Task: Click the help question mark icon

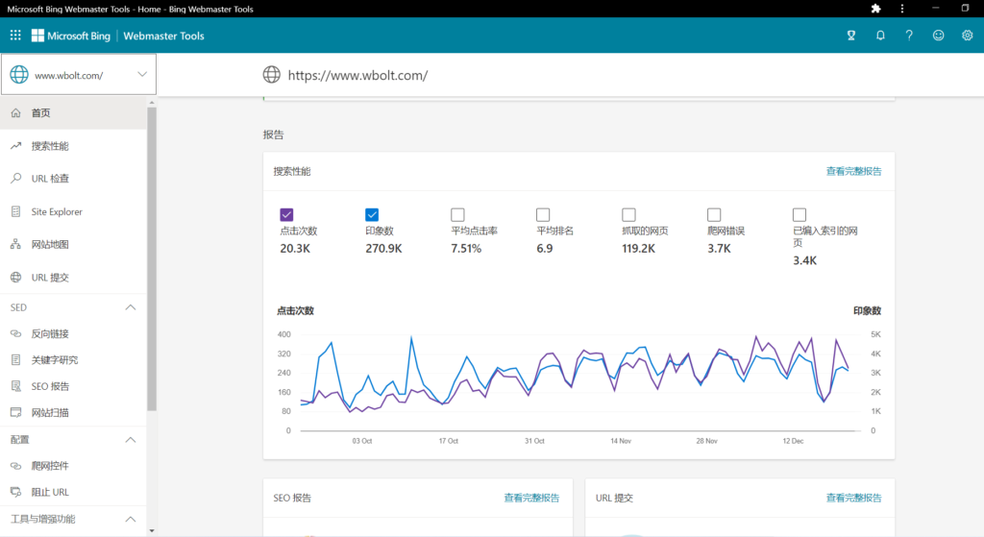Action: 909,36
